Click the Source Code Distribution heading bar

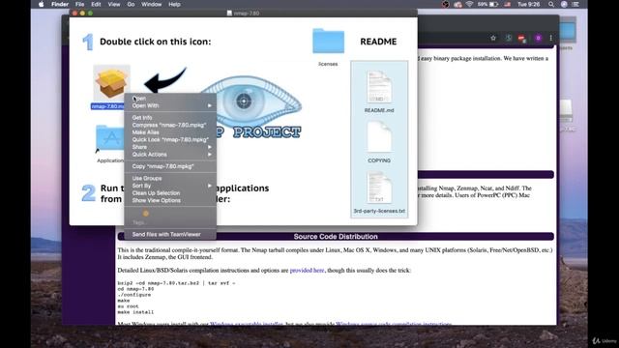336,236
